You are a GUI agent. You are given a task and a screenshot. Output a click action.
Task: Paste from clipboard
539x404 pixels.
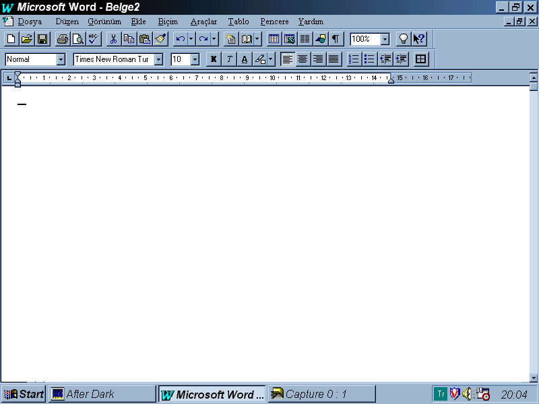[x=145, y=39]
